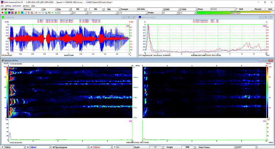The width and height of the screenshot is (275, 149).
Task: Open the spectrum analyzer icon
Action: (9, 13)
